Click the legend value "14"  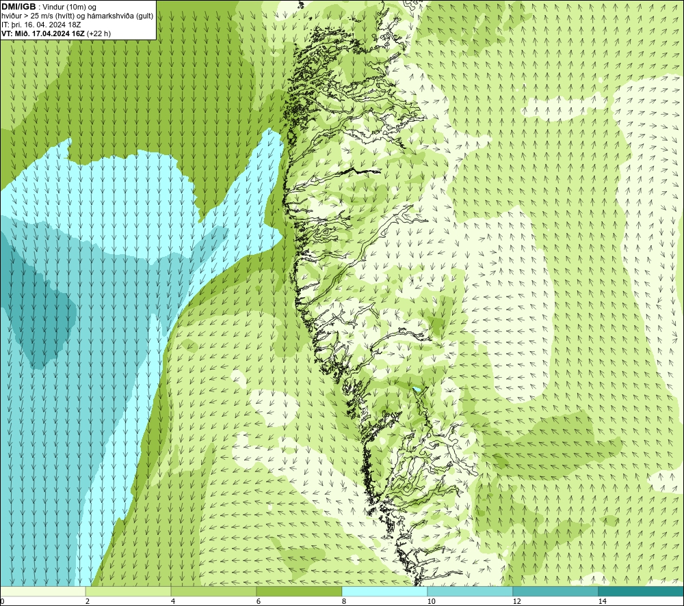tap(602, 601)
